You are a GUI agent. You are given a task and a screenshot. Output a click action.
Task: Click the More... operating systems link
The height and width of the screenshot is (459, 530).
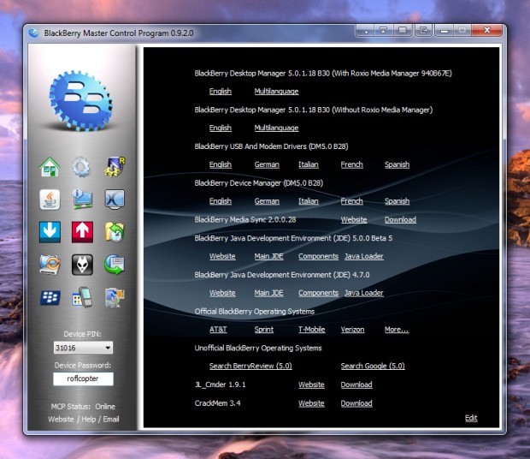pyautogui.click(x=397, y=330)
